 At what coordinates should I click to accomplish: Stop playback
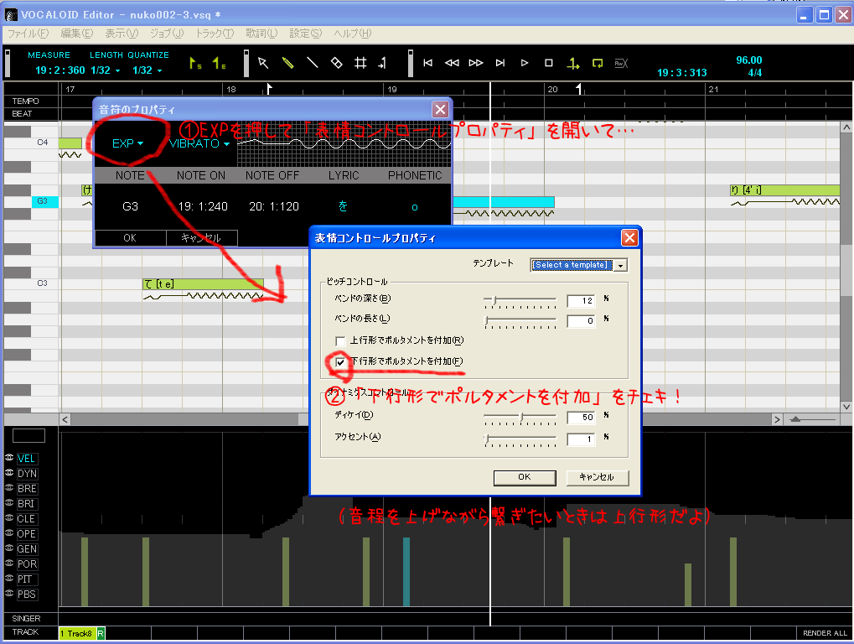tap(548, 63)
